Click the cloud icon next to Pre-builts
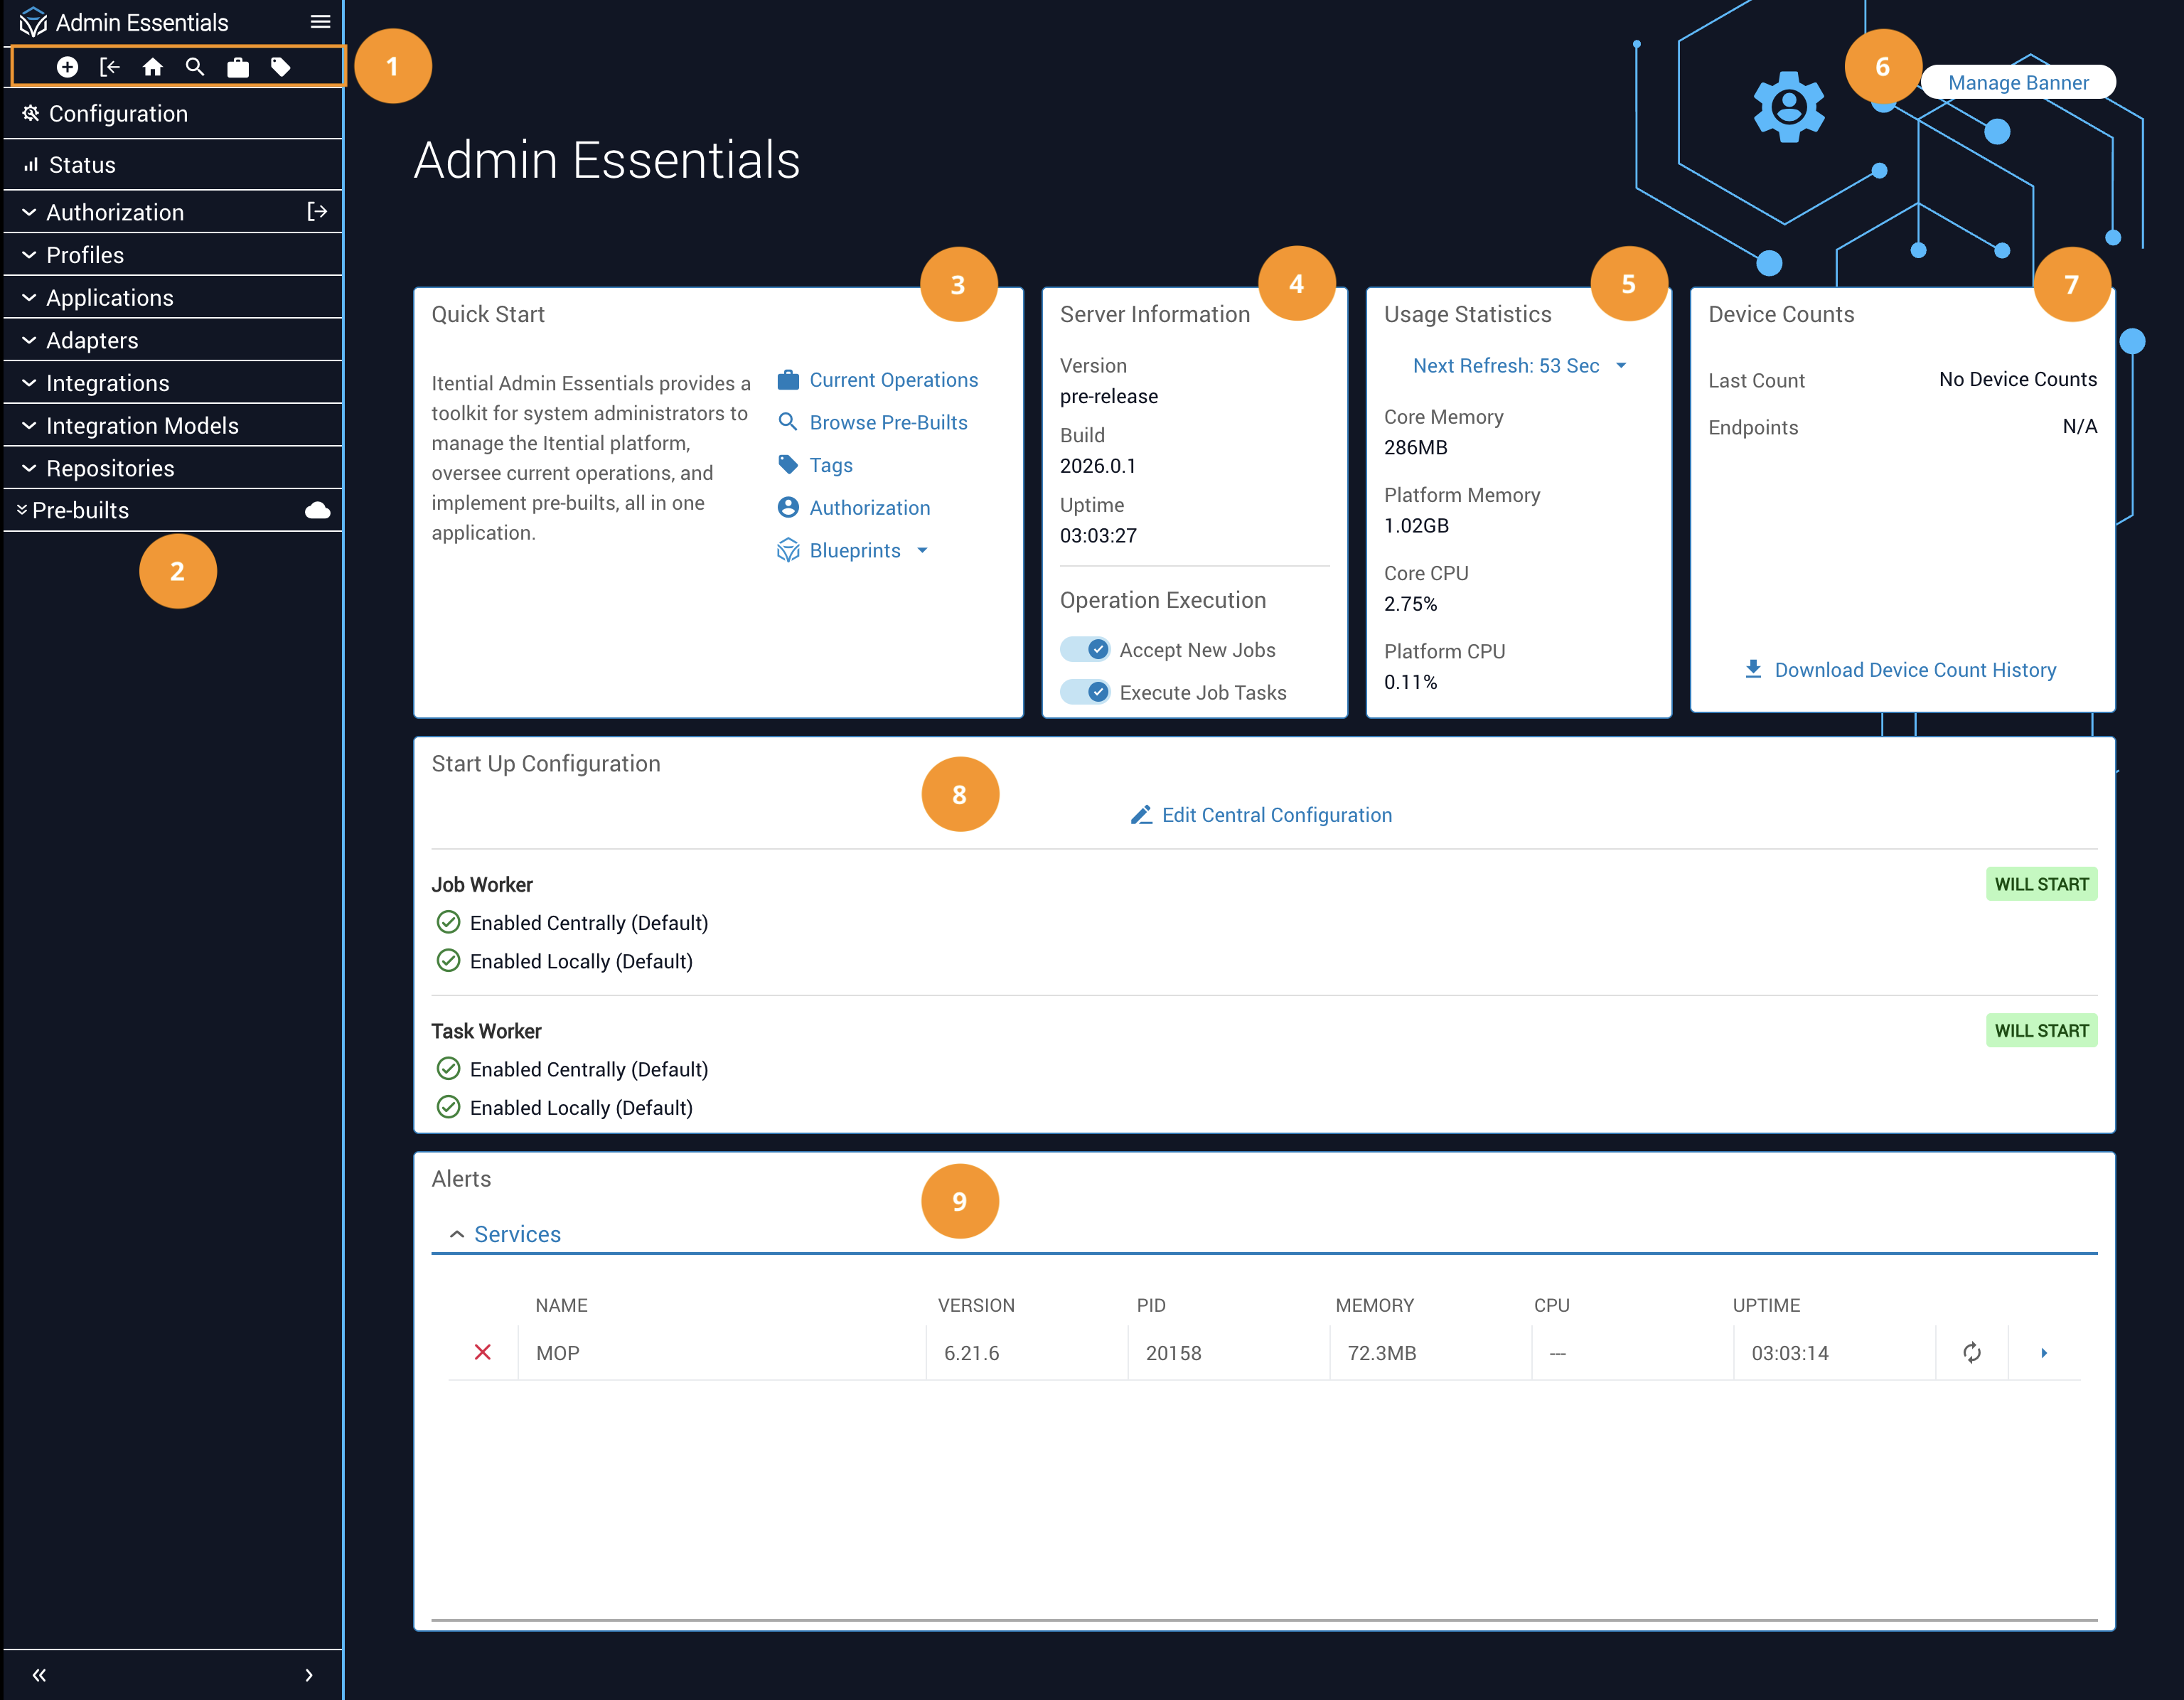2184x1700 pixels. point(317,511)
